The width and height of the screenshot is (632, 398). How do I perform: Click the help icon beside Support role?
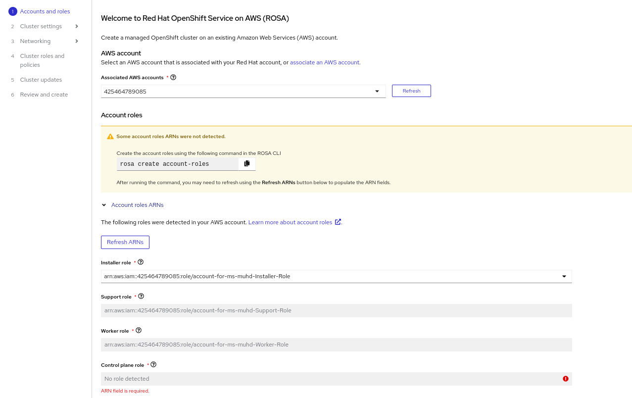click(141, 296)
